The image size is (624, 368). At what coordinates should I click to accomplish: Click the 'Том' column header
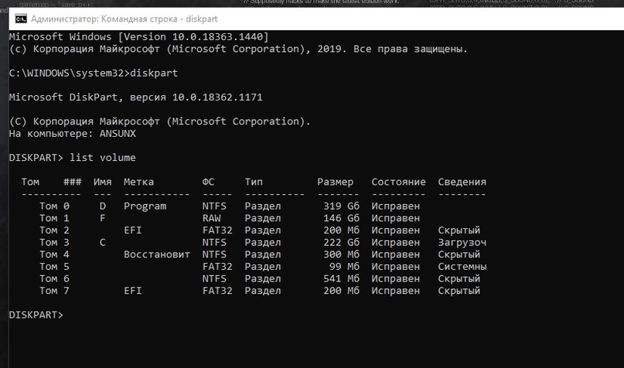[x=30, y=182]
